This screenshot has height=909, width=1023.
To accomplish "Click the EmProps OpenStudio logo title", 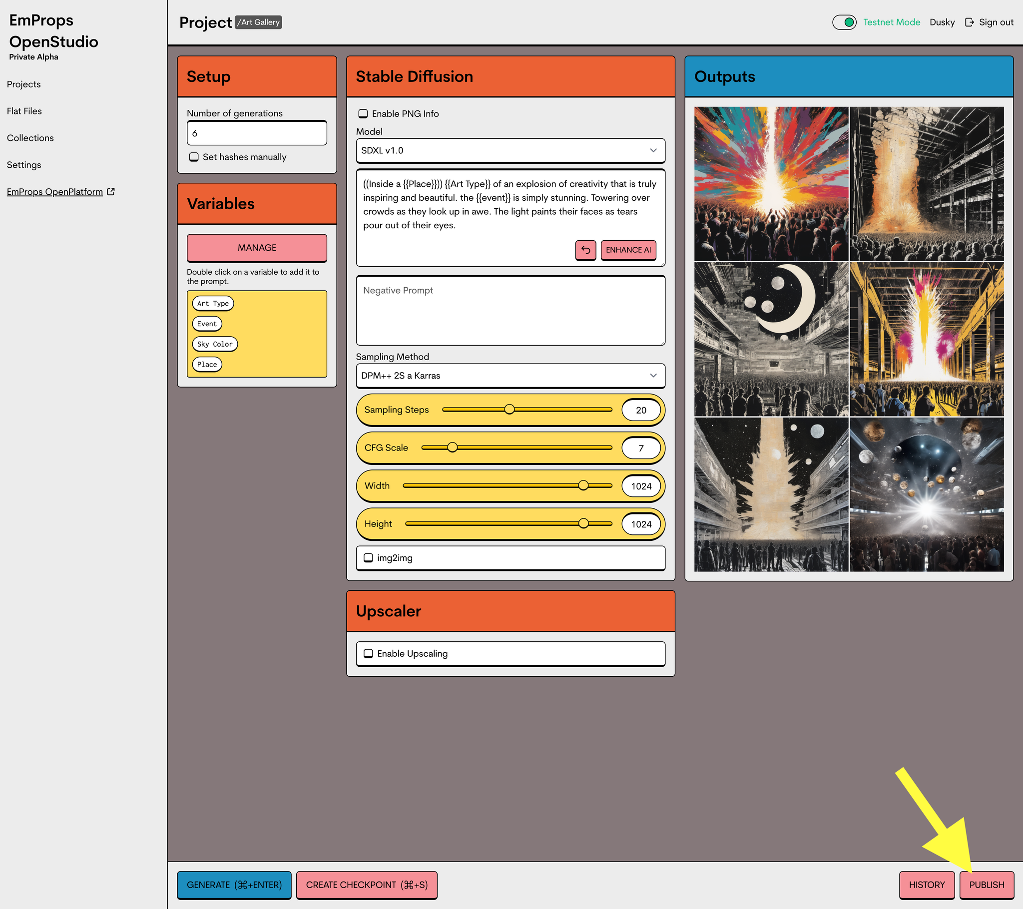I will (53, 30).
